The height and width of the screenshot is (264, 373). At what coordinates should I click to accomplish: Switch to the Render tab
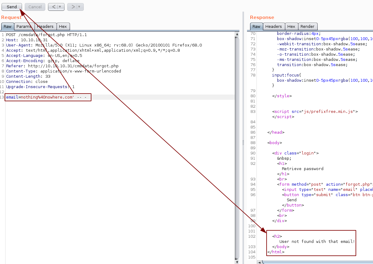point(308,27)
